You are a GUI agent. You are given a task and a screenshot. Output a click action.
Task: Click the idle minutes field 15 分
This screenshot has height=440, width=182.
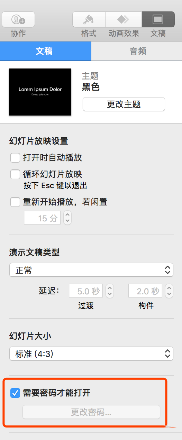pos(42,218)
